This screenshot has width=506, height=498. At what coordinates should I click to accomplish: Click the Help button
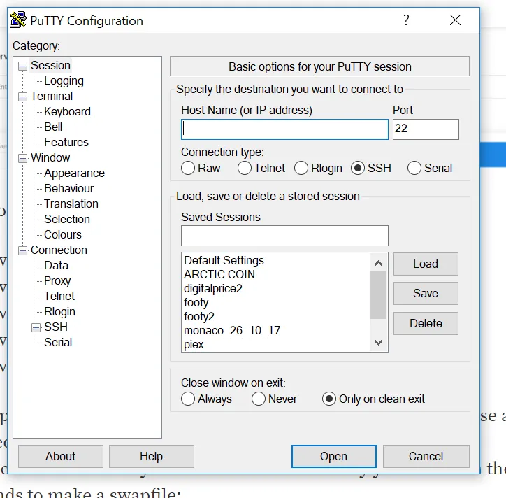152,456
